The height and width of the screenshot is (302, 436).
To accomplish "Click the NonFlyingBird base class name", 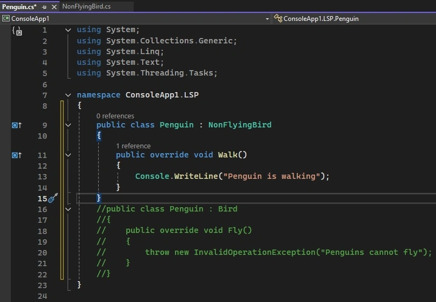I will coord(239,125).
